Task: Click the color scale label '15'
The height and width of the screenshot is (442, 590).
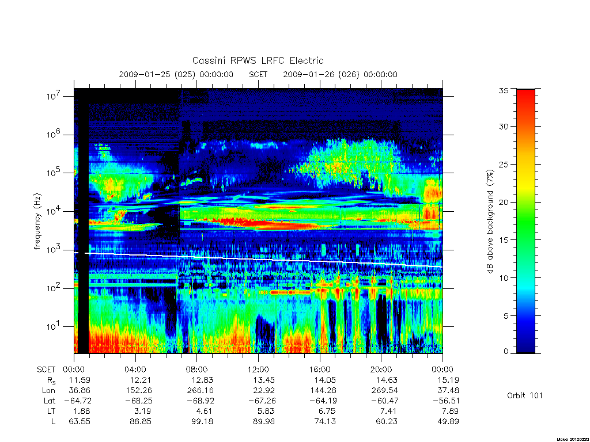Action: coord(504,240)
